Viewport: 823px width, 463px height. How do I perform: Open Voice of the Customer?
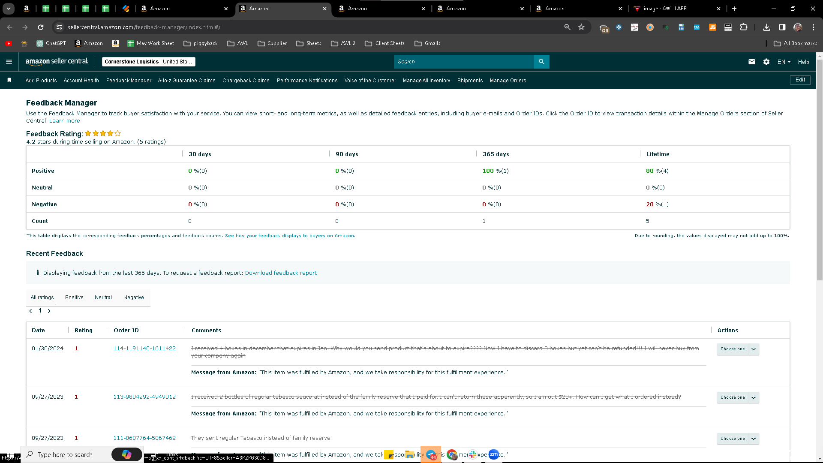point(370,81)
